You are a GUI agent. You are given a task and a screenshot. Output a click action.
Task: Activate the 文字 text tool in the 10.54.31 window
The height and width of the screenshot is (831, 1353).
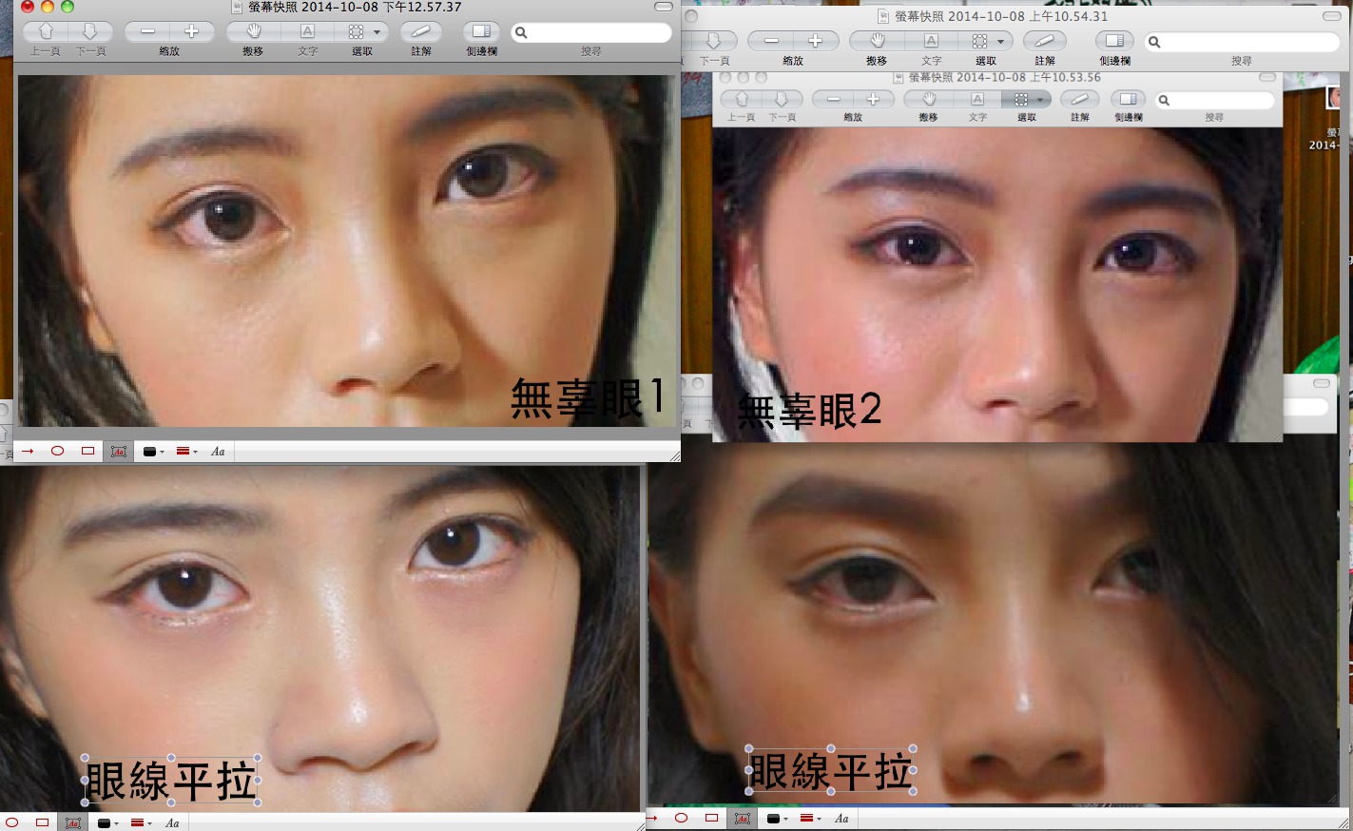(x=931, y=41)
